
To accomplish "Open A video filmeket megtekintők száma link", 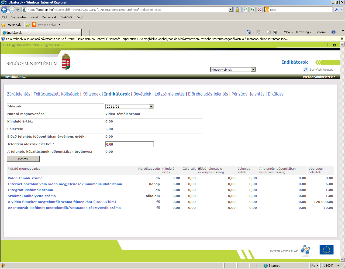I will coord(62,202).
